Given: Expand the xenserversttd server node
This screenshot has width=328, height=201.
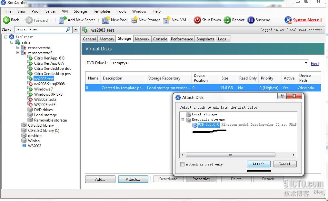Looking at the screenshot, I should (18, 48).
